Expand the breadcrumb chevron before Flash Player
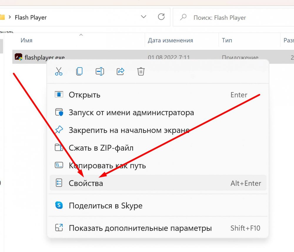This screenshot has width=294, height=252. pos(10,17)
